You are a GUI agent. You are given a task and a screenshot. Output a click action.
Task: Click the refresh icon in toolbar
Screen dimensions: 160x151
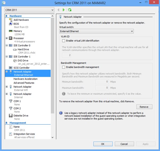click(70, 10)
